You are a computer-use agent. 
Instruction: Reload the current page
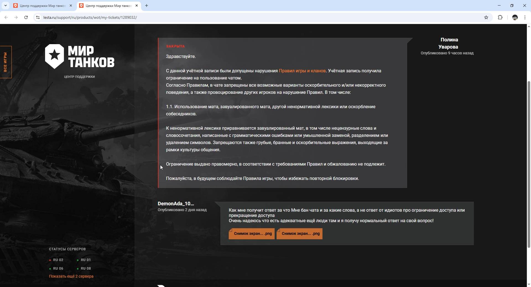26,17
